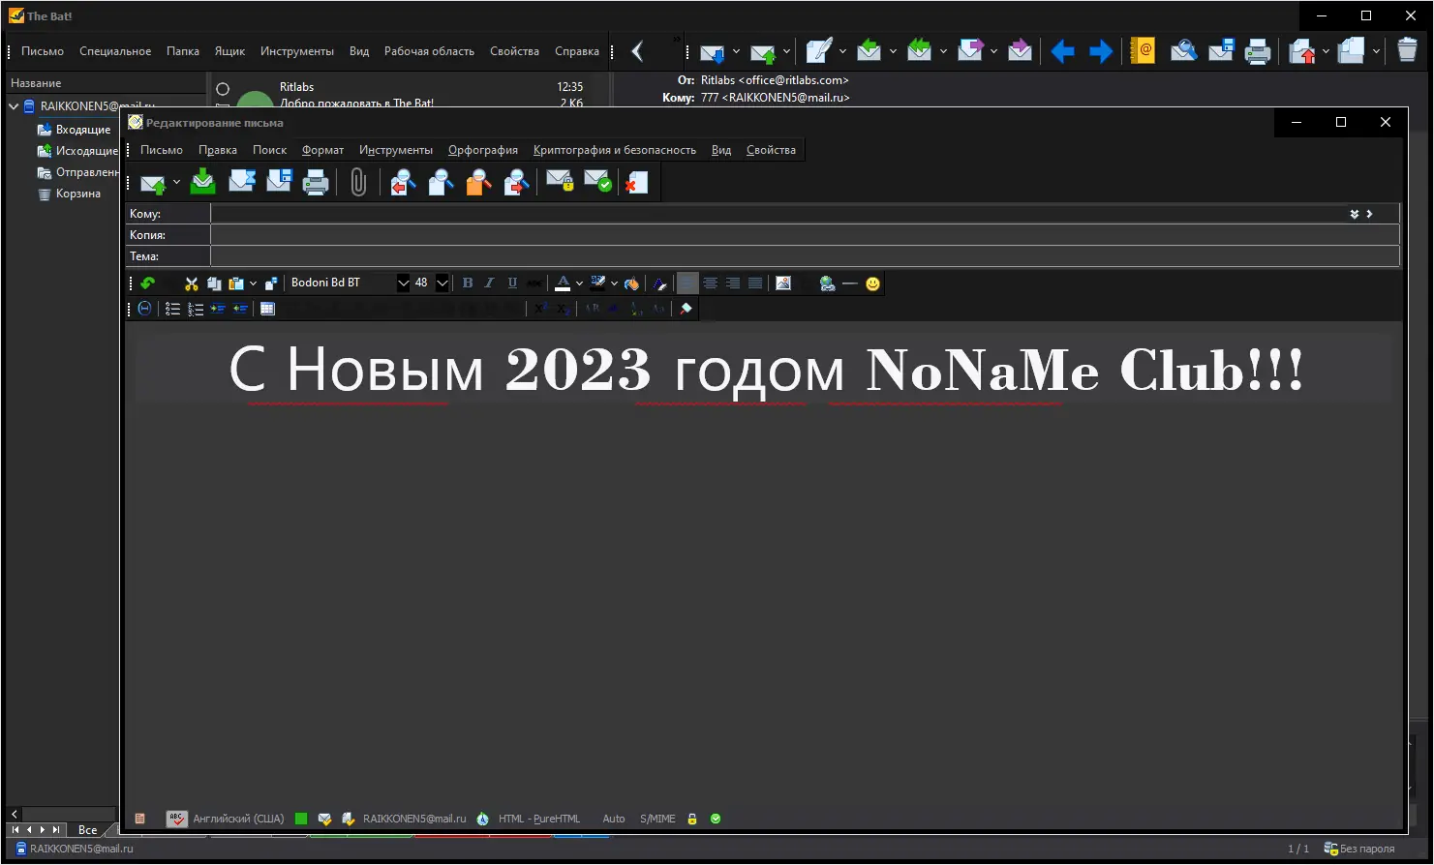Toggle bold formatting
This screenshot has width=1434, height=865.
coord(468,283)
